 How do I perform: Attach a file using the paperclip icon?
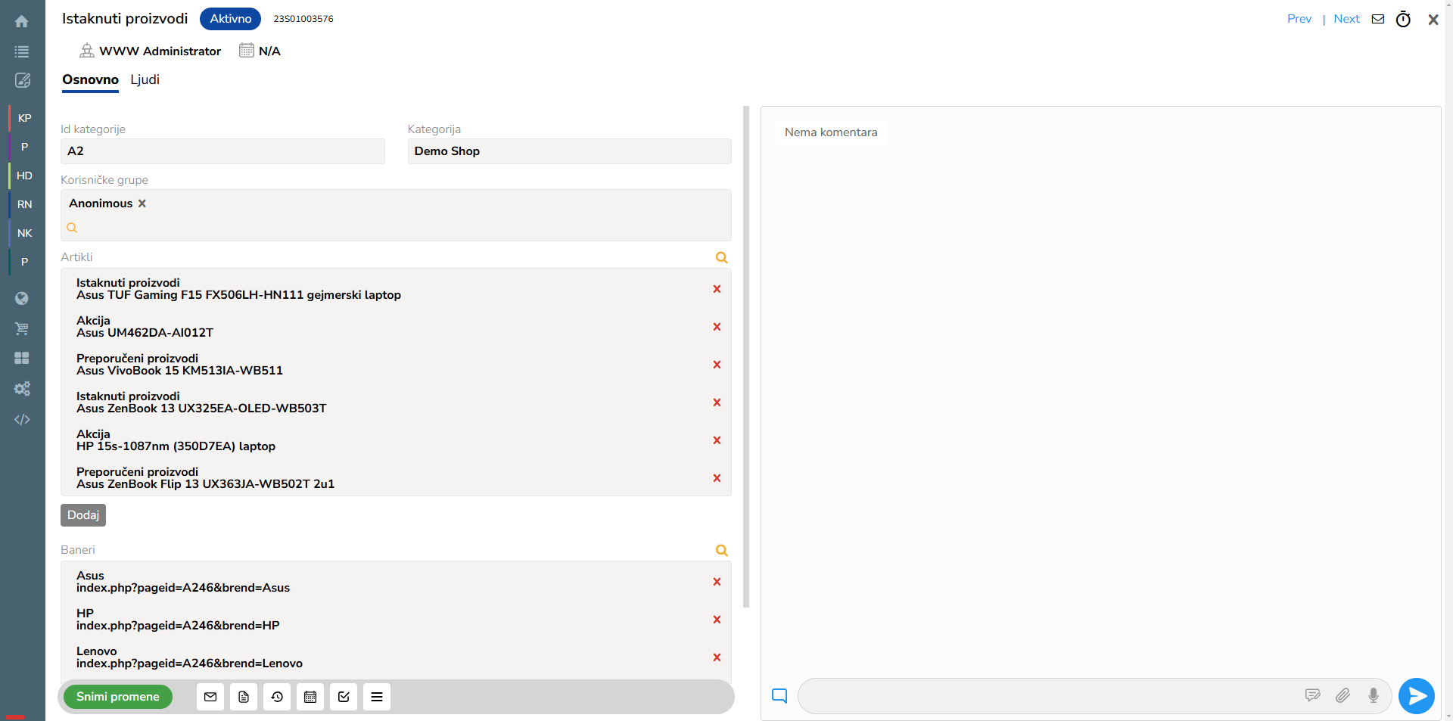1343,695
